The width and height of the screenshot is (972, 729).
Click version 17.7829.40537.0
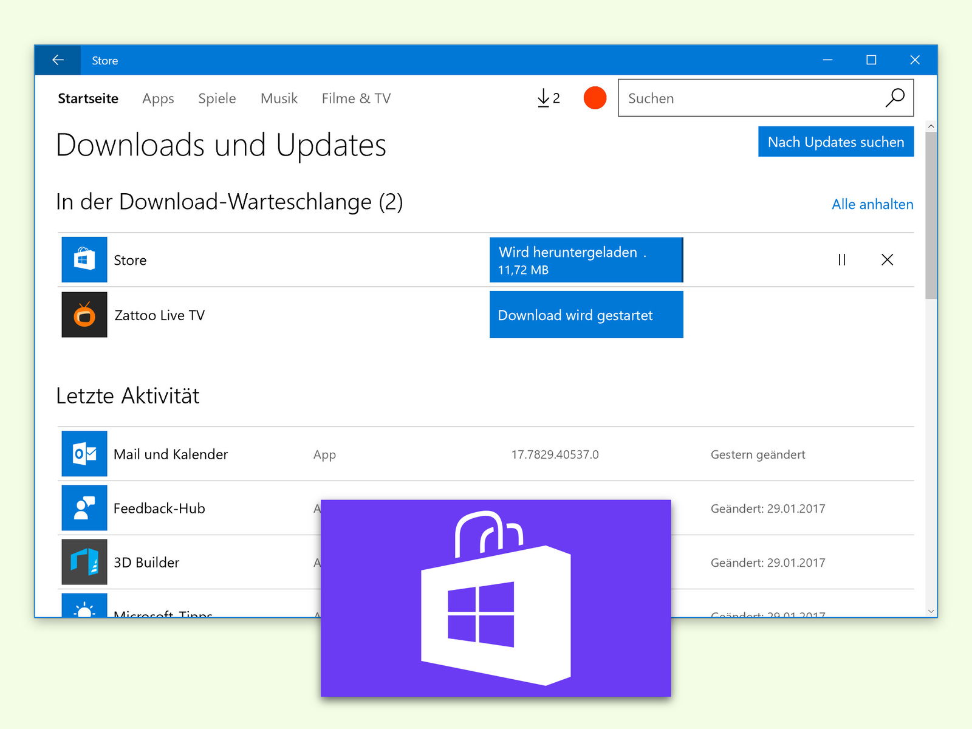pos(555,454)
